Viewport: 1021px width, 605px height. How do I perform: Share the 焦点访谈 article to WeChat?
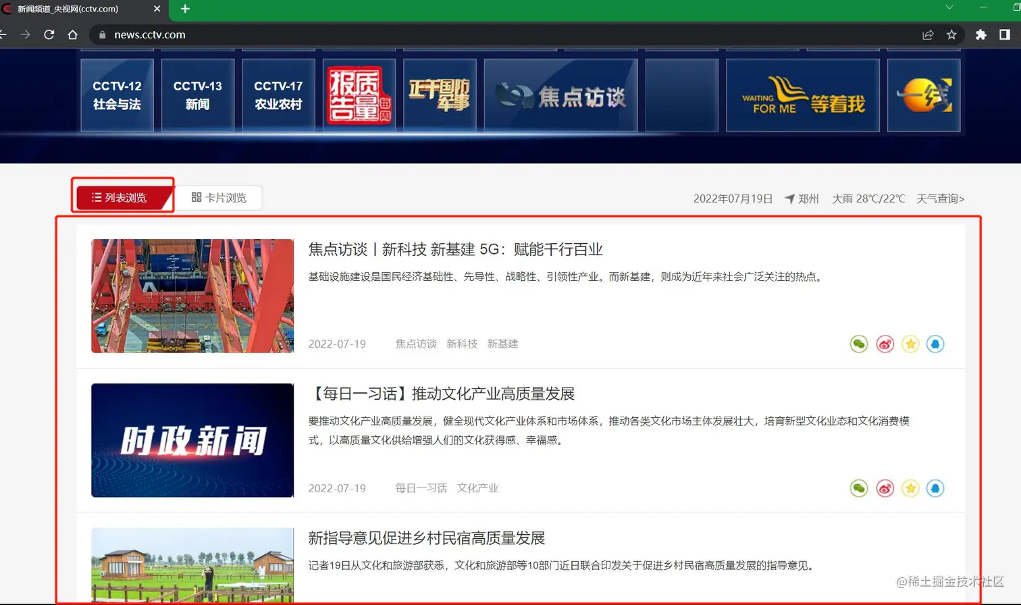[x=859, y=344]
